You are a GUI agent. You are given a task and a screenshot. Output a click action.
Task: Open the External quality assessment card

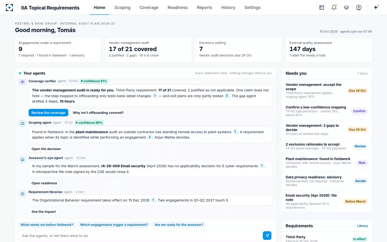coord(329,50)
